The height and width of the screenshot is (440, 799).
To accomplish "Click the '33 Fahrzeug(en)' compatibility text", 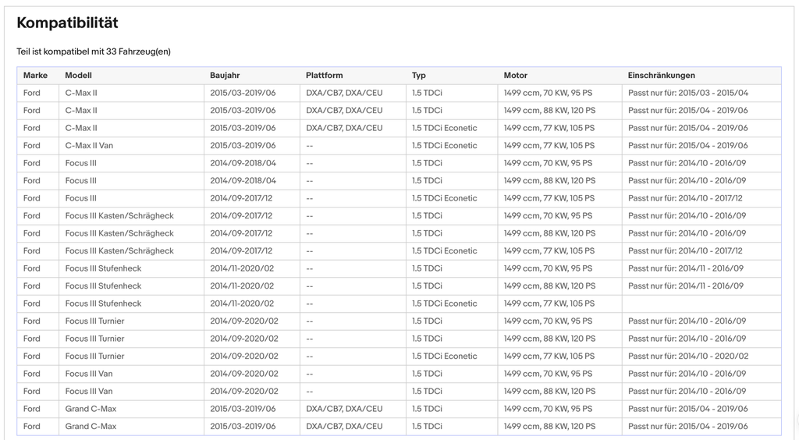I will pyautogui.click(x=138, y=51).
